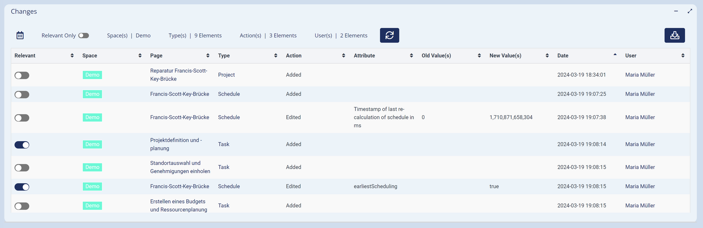Image resolution: width=703 pixels, height=228 pixels.
Task: Open the Type(s) 9 Elements filter
Action: pos(195,35)
